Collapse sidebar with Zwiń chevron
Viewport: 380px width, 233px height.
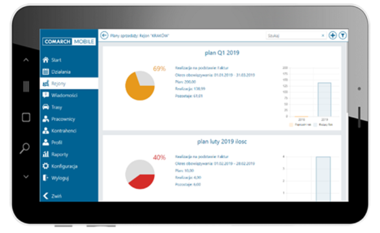click(45, 195)
